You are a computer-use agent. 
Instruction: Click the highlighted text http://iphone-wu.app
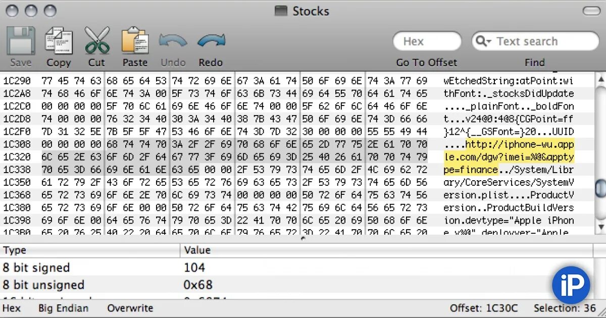point(520,144)
